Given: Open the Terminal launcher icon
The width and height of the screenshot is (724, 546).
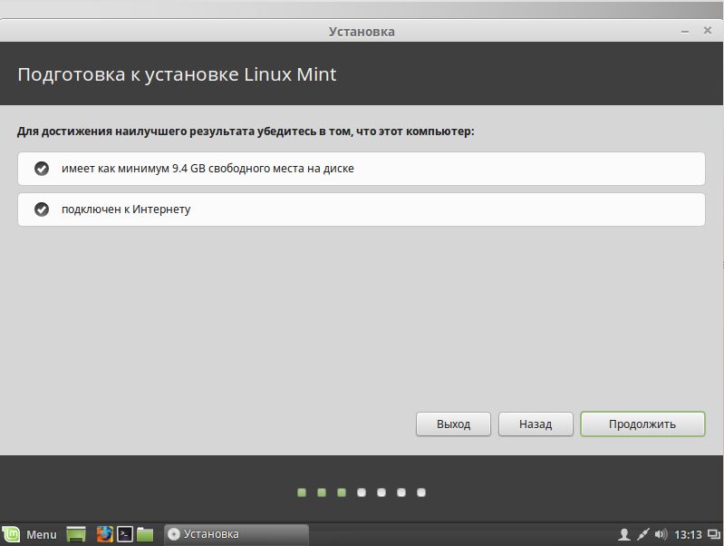Looking at the screenshot, I should click(126, 534).
